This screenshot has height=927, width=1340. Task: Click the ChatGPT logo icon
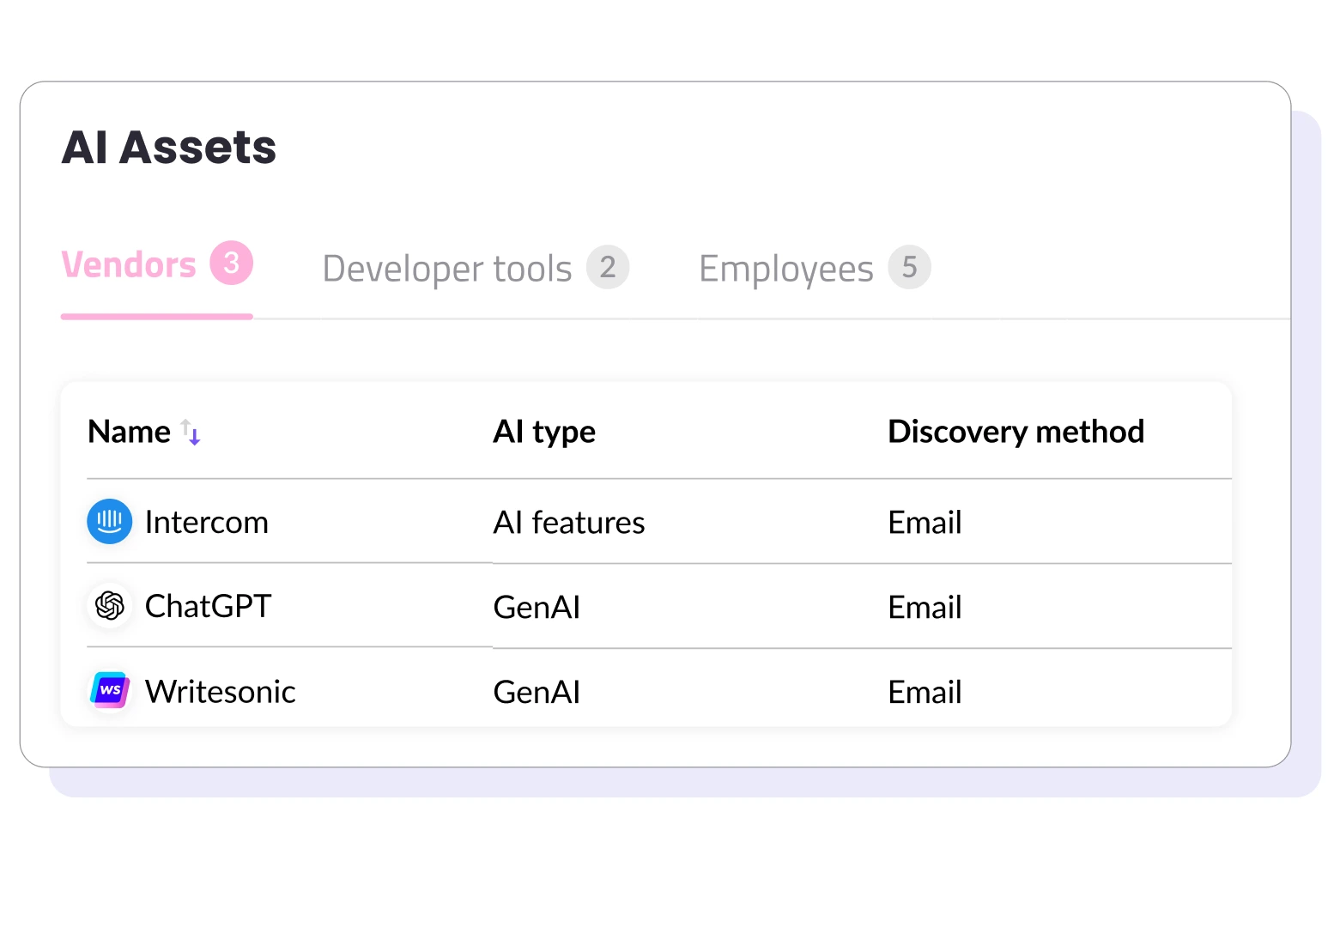point(110,606)
